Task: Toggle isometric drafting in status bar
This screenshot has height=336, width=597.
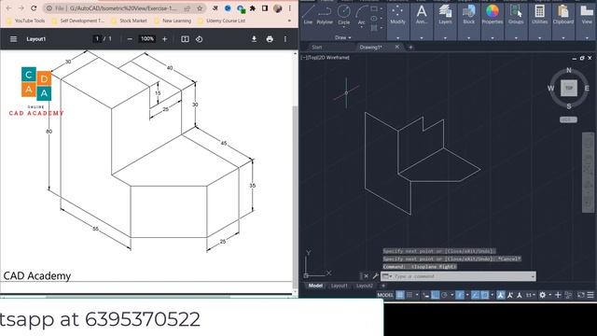Action: (x=460, y=295)
